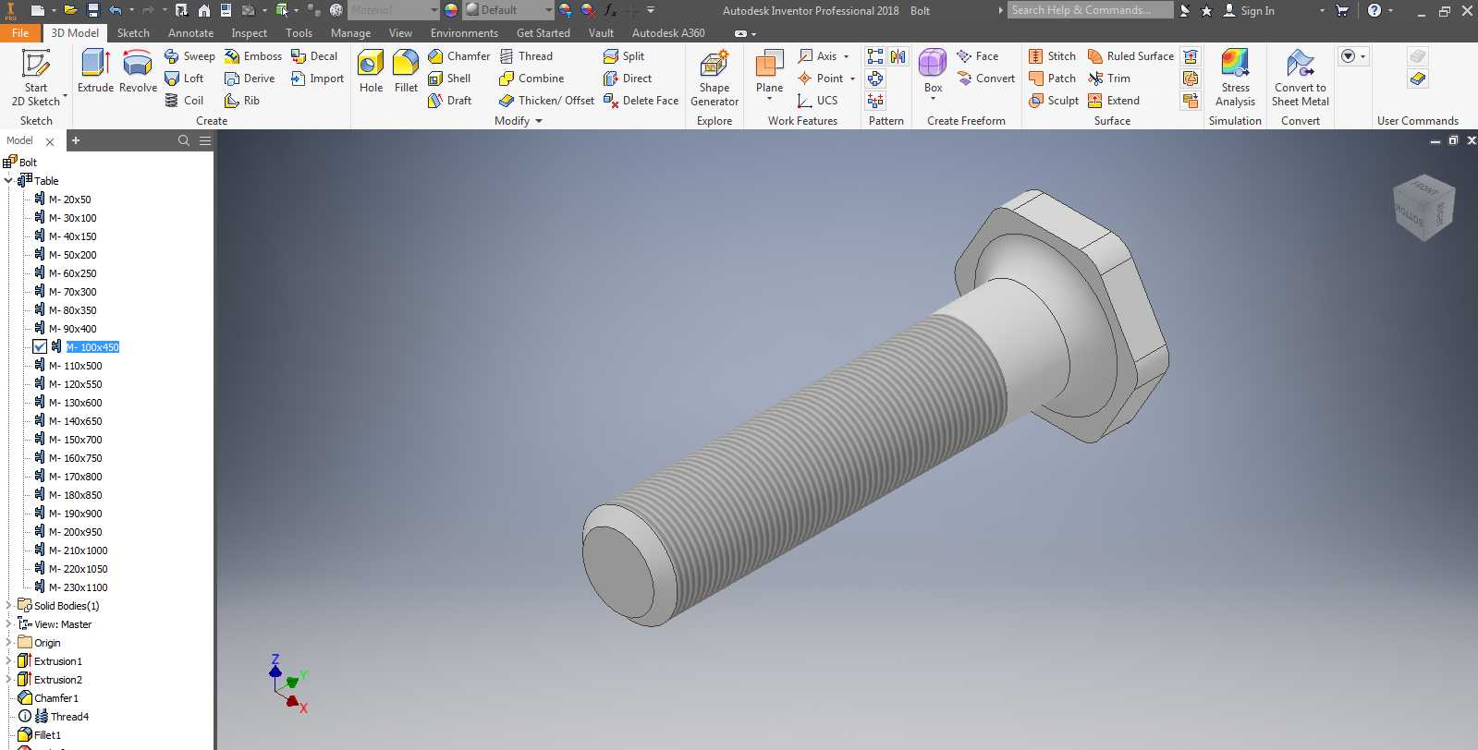This screenshot has height=750, width=1478.
Task: Click Convert to Sheet Metal
Action: point(1300,79)
